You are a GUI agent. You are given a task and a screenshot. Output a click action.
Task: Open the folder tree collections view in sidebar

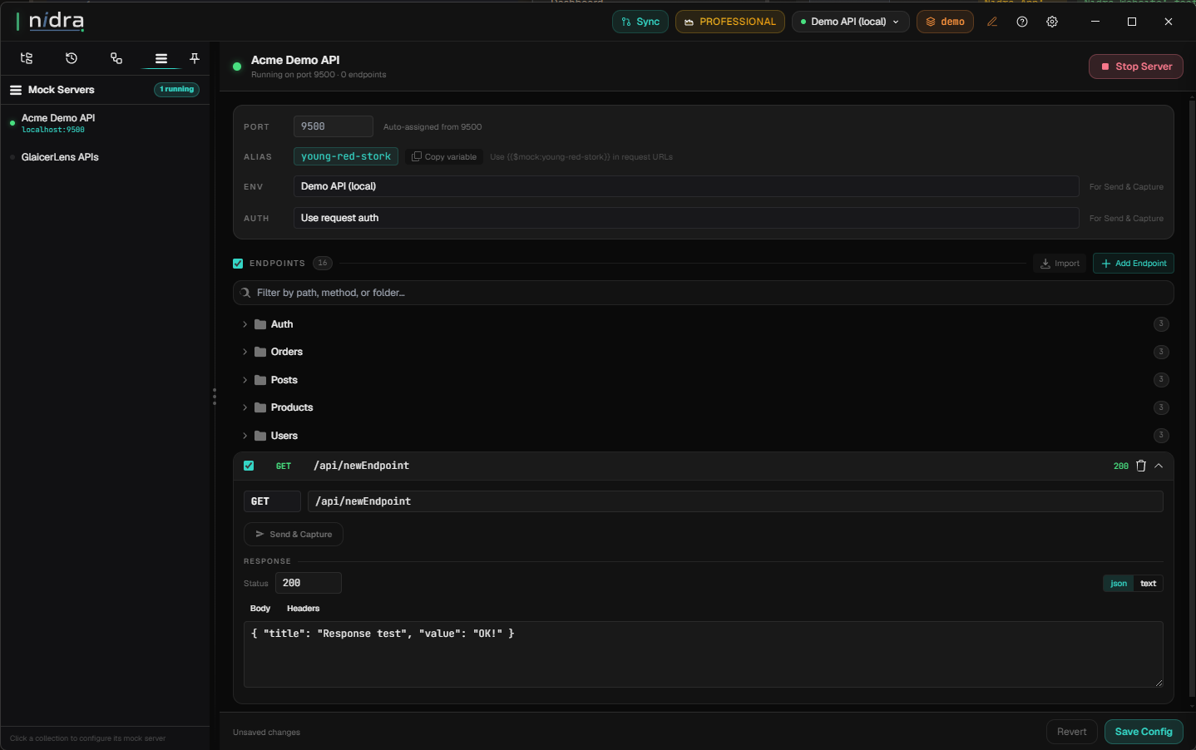27,58
